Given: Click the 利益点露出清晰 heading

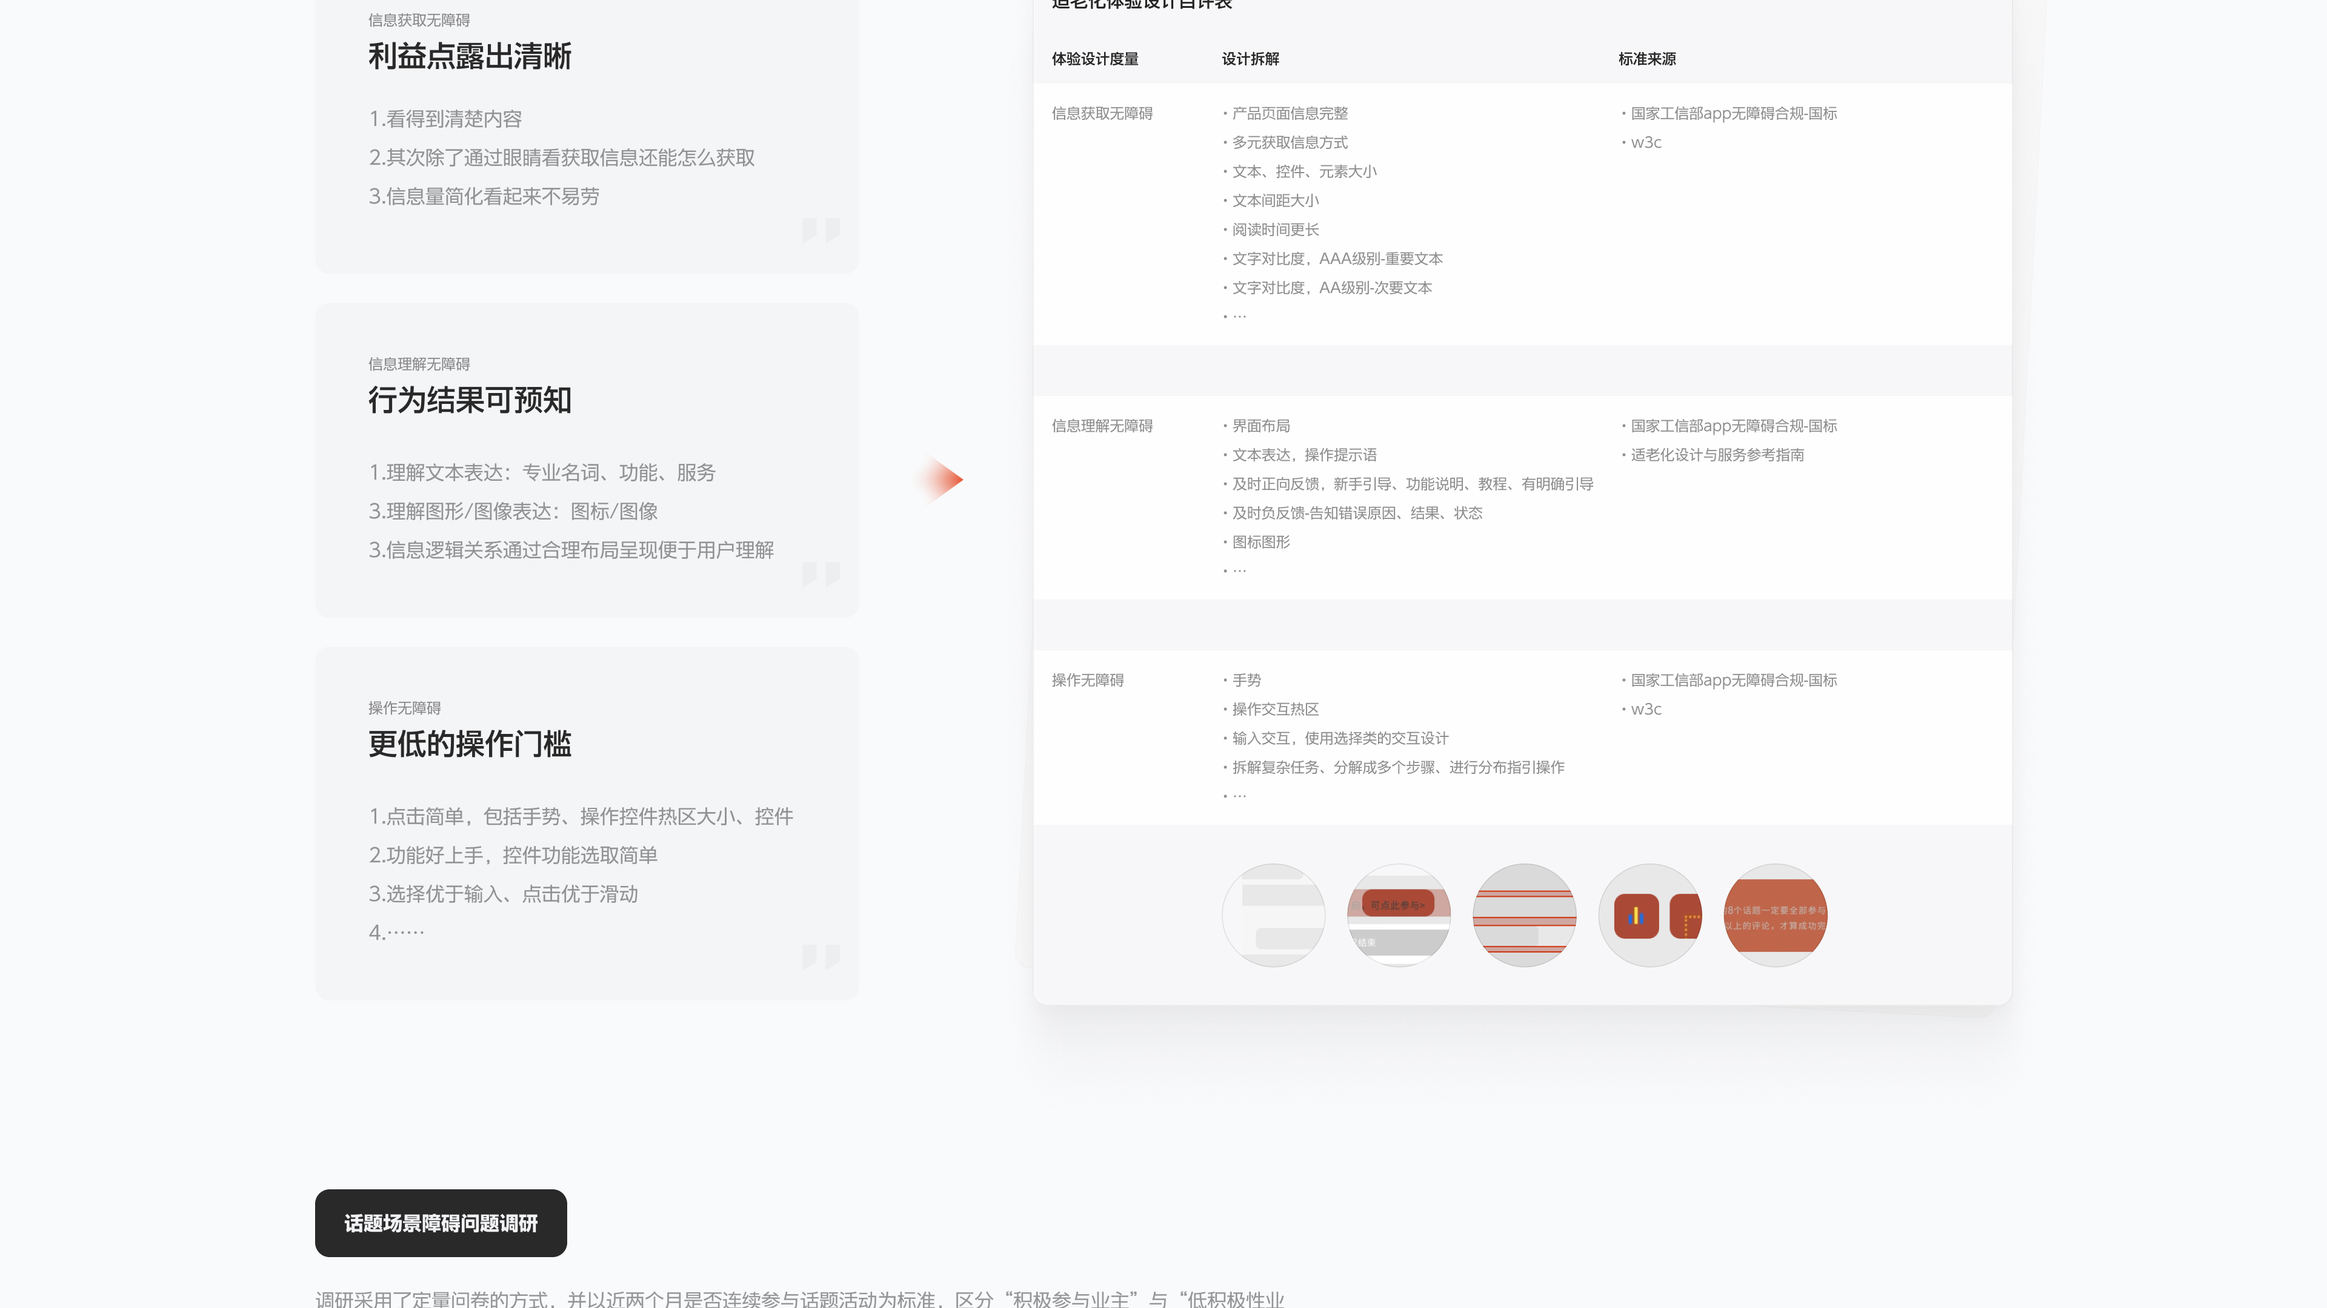Looking at the screenshot, I should tap(470, 56).
